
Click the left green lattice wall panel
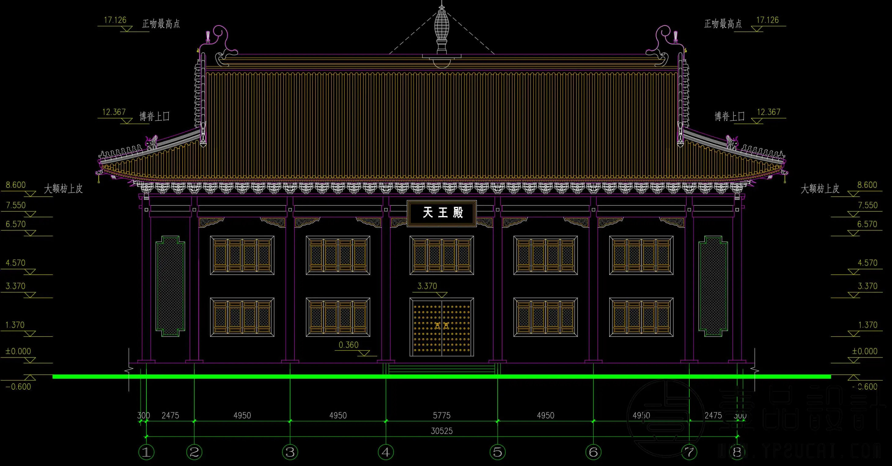[170, 286]
